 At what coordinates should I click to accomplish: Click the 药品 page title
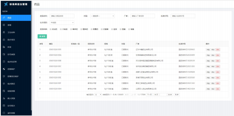click(37, 4)
